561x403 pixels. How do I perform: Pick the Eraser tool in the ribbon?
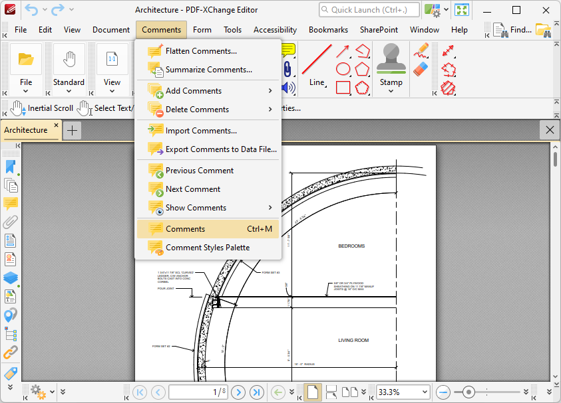[x=421, y=69]
